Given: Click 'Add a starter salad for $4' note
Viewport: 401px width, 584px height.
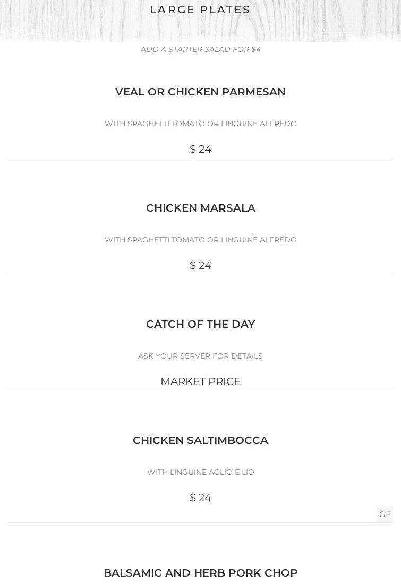Looking at the screenshot, I should pyautogui.click(x=200, y=49).
